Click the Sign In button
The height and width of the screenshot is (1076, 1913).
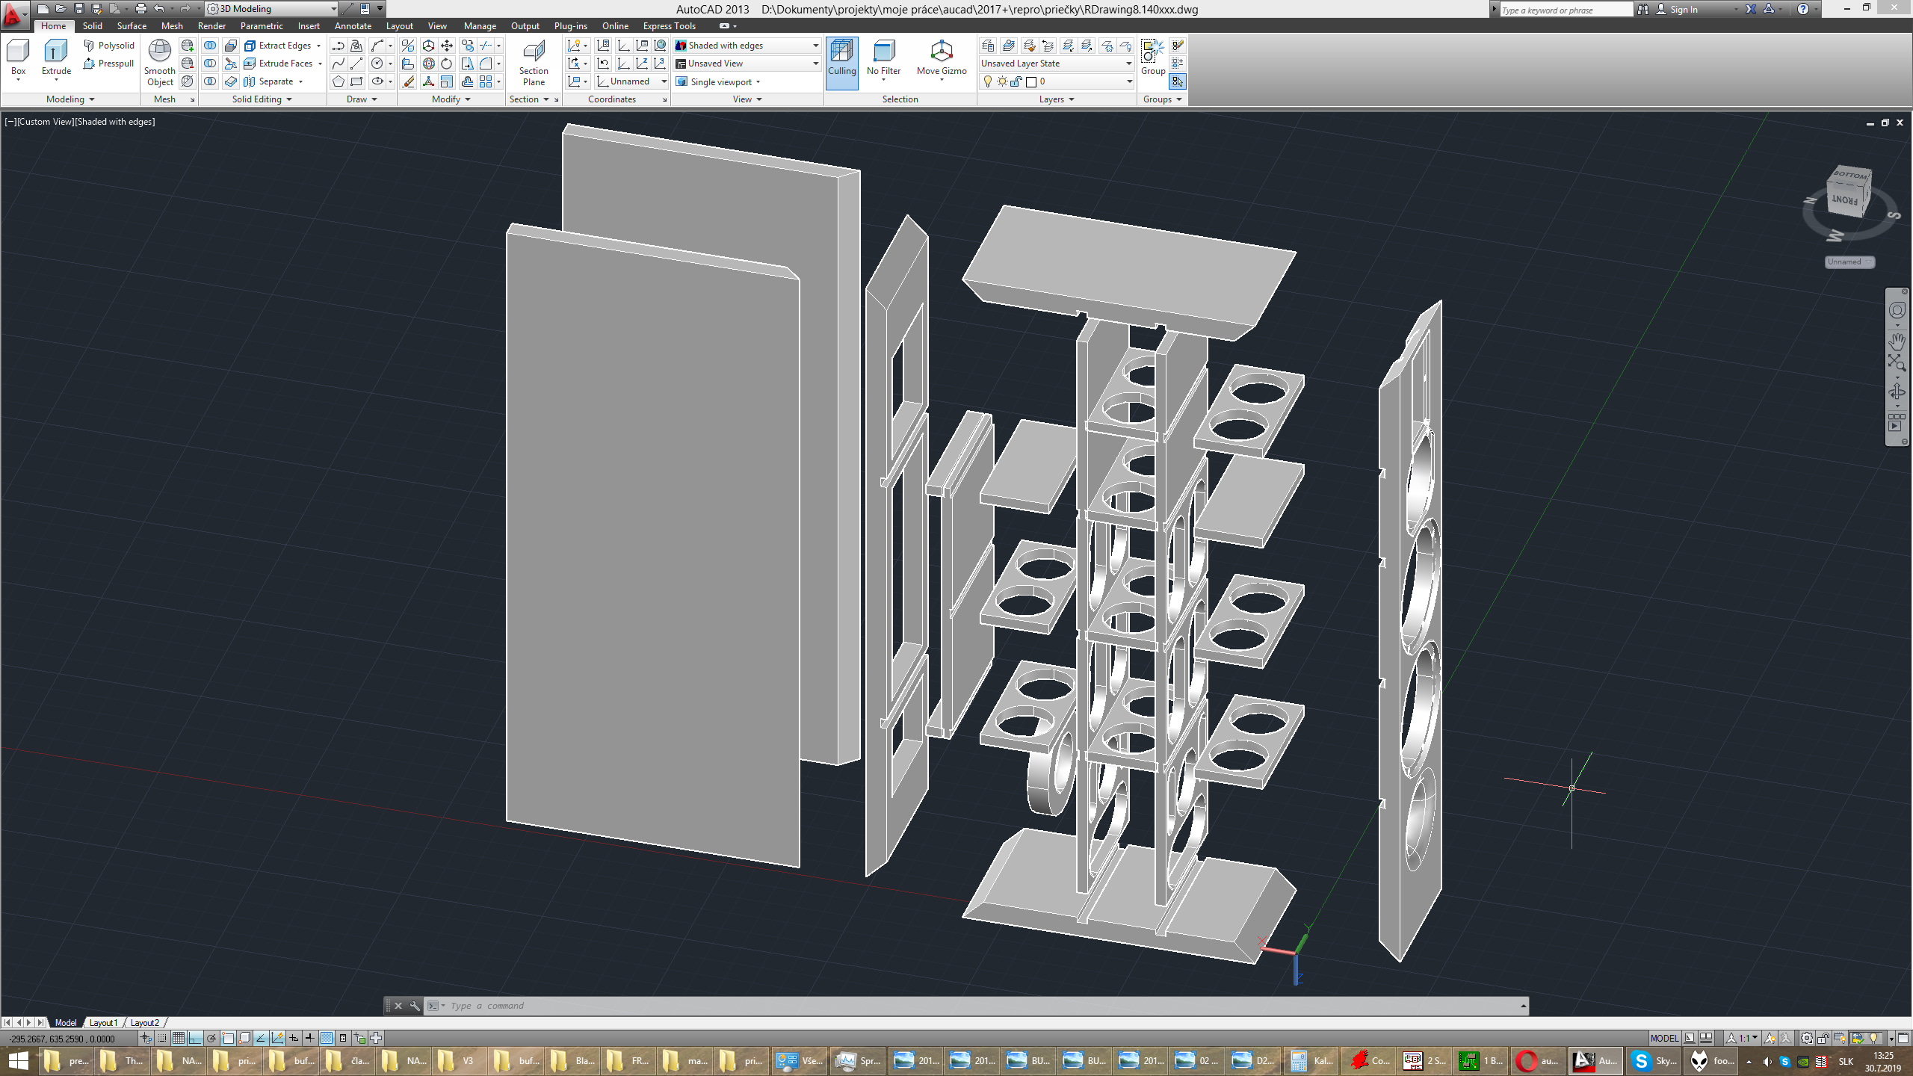click(1684, 10)
